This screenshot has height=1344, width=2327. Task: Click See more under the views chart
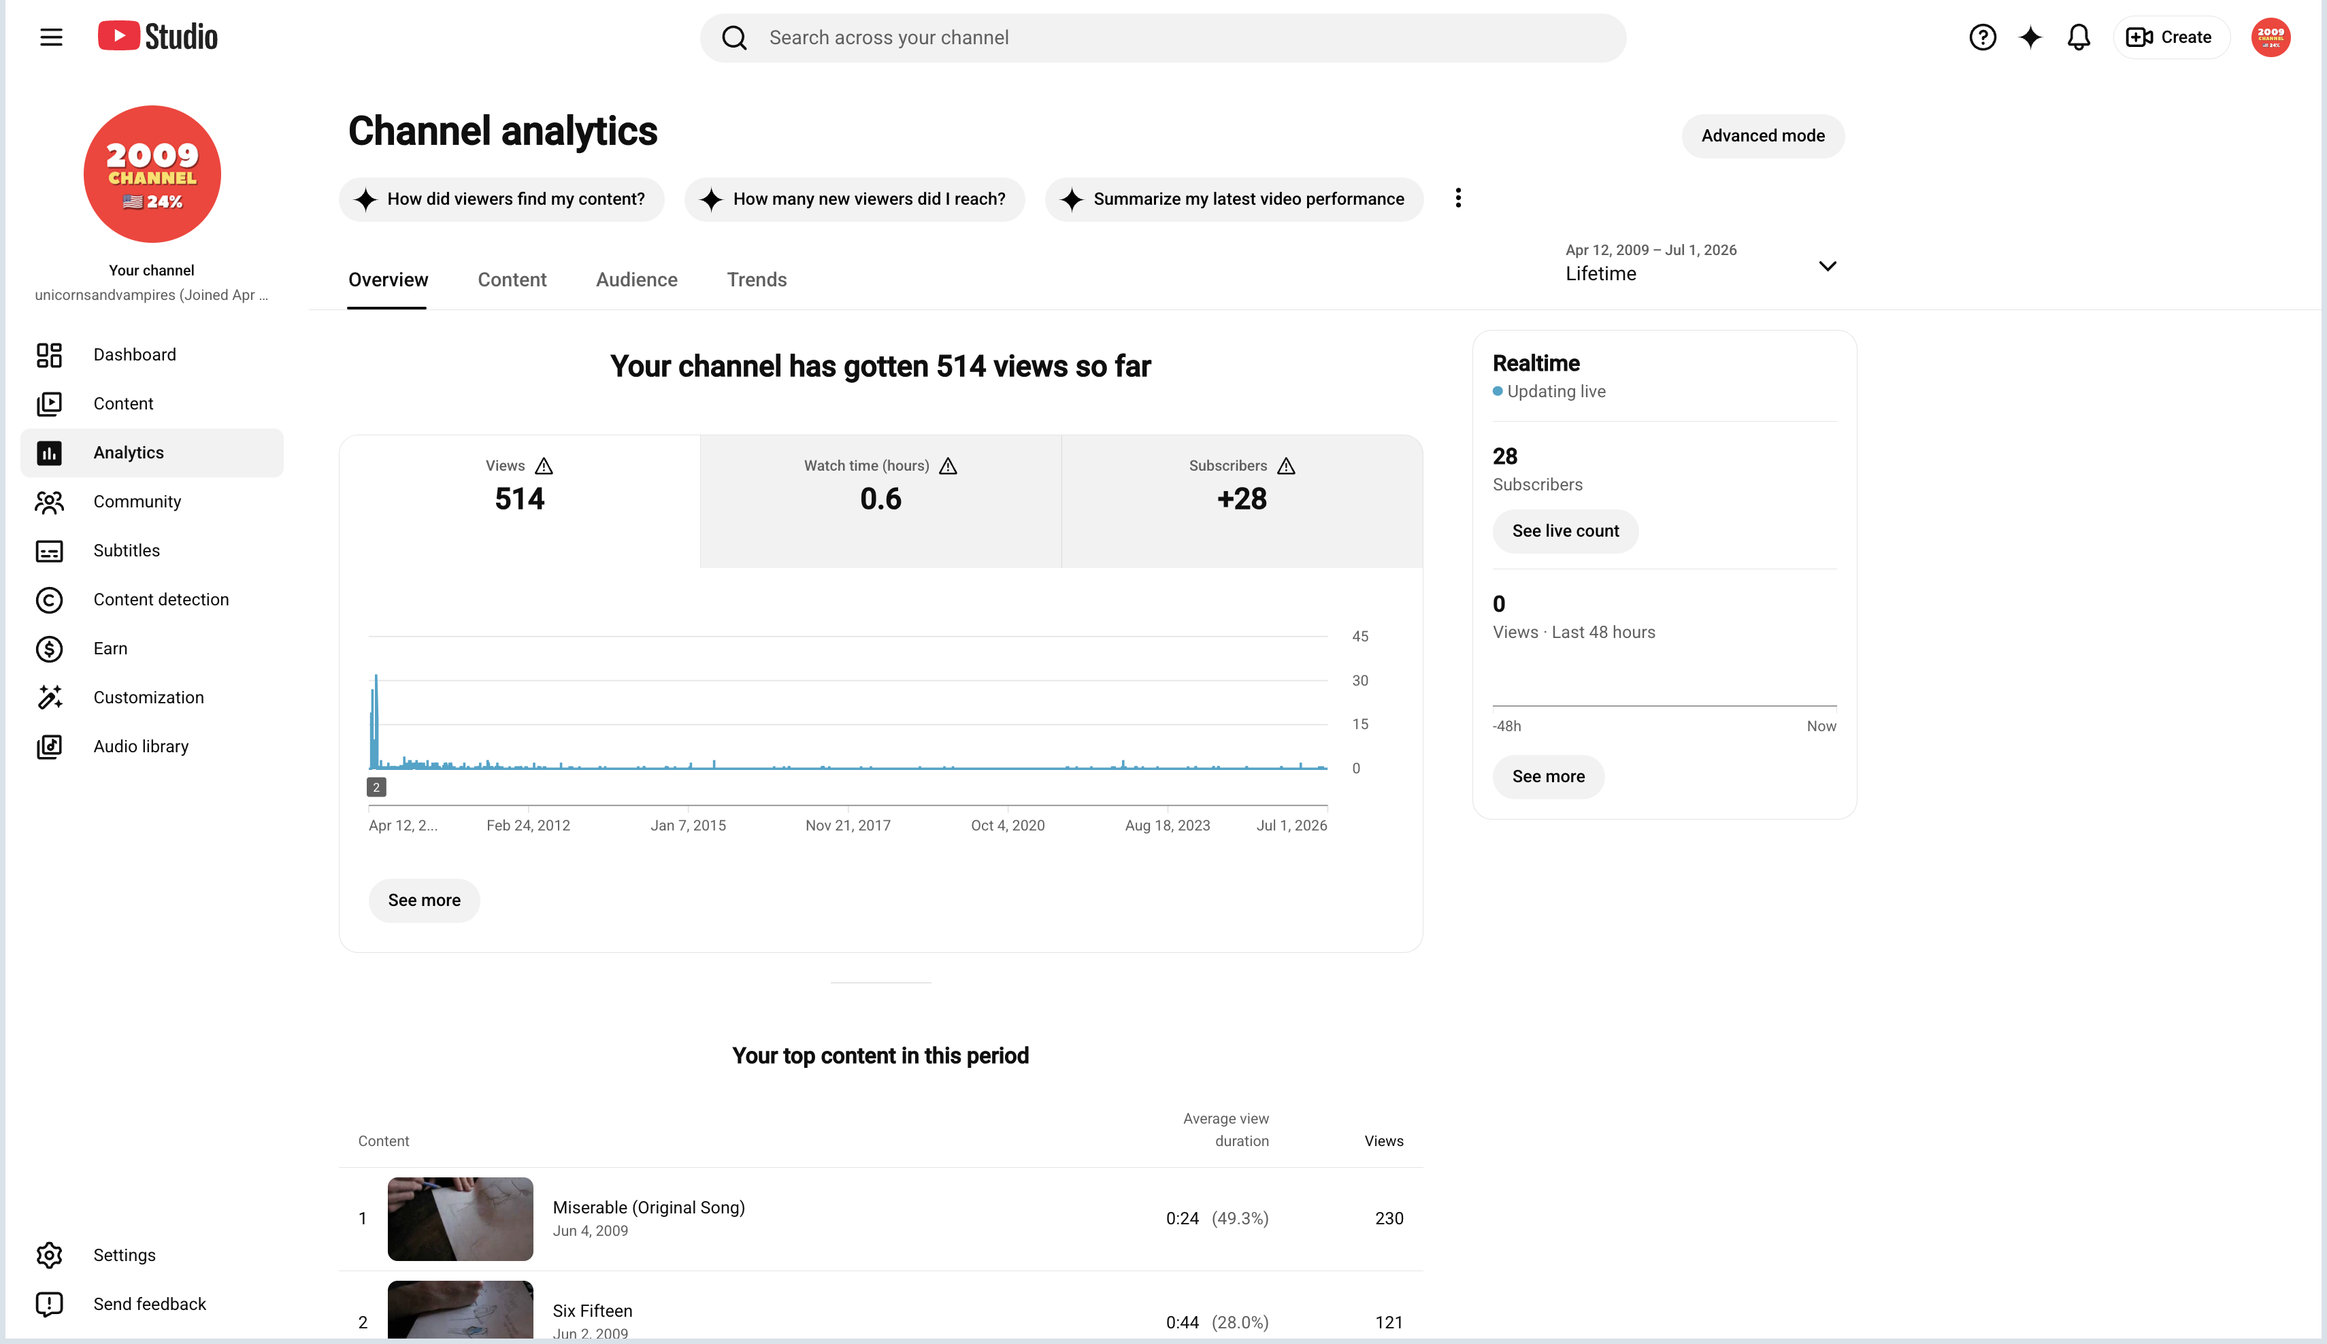click(424, 900)
